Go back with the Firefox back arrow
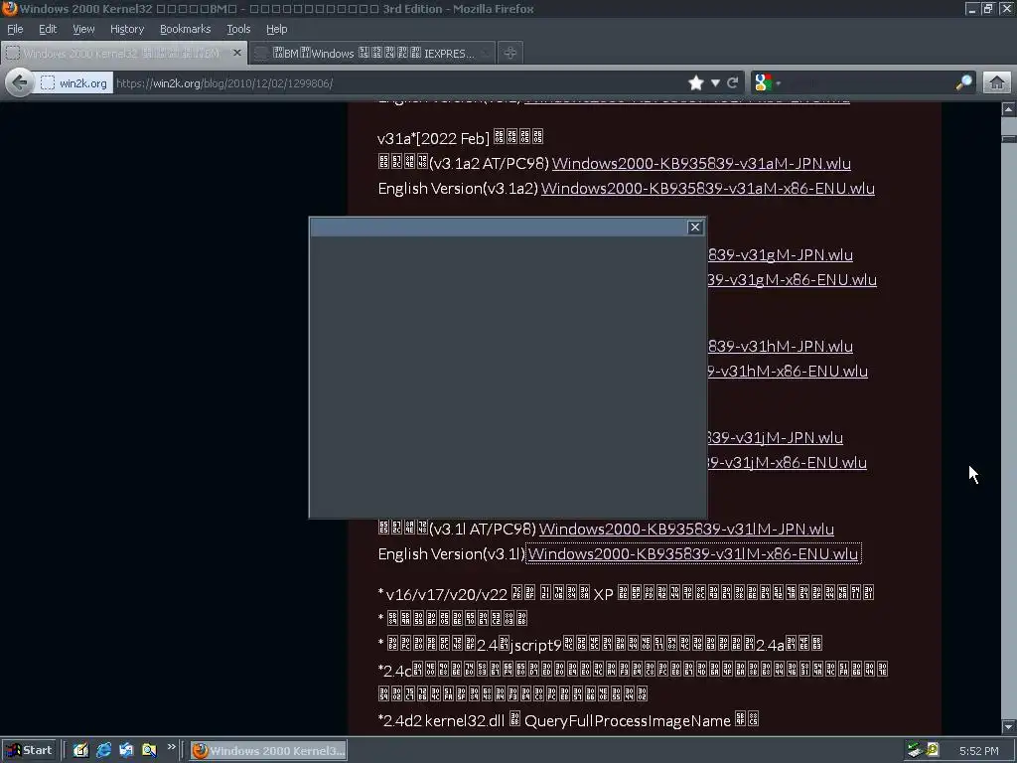1017x763 pixels. click(x=20, y=83)
